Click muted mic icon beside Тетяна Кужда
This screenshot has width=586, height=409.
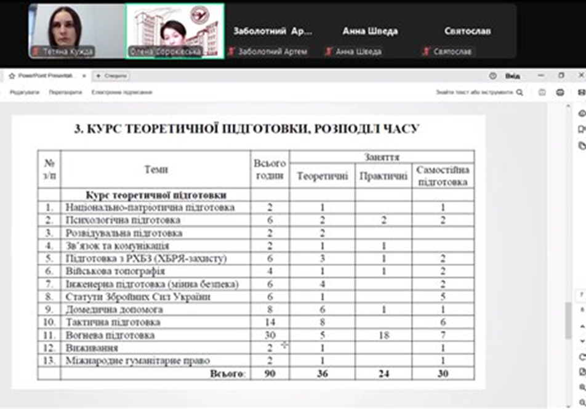click(x=36, y=51)
